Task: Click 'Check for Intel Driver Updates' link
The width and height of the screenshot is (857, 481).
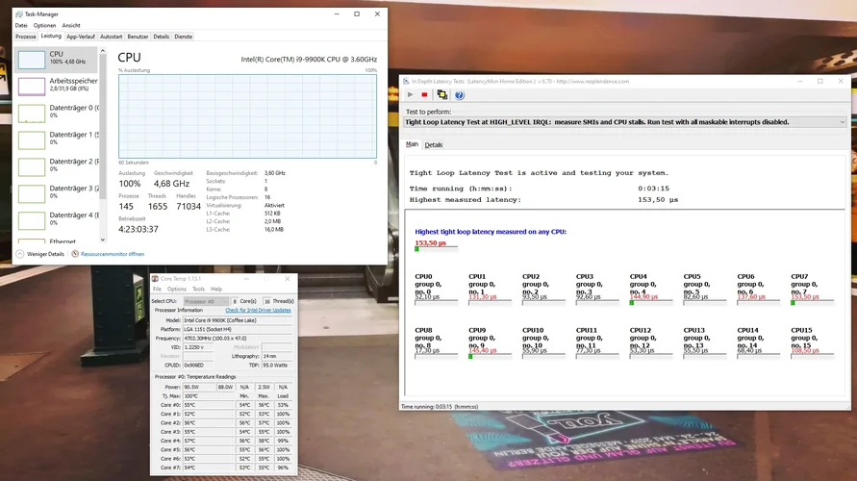Action: point(258,310)
